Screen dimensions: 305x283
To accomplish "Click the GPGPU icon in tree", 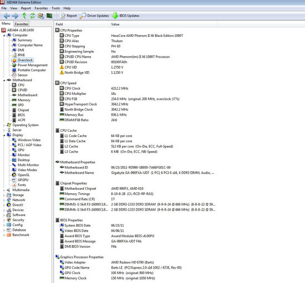I will pyautogui.click(x=14, y=180).
